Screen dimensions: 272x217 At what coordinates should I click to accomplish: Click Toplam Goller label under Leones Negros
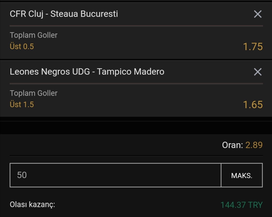click(x=33, y=93)
